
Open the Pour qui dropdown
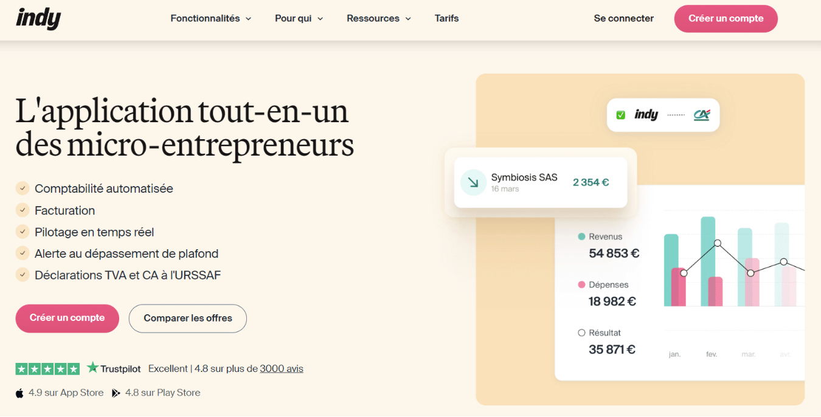click(x=299, y=18)
